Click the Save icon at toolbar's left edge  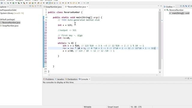tap(1, 3)
